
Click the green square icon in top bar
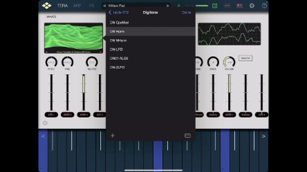pyautogui.click(x=215, y=6)
